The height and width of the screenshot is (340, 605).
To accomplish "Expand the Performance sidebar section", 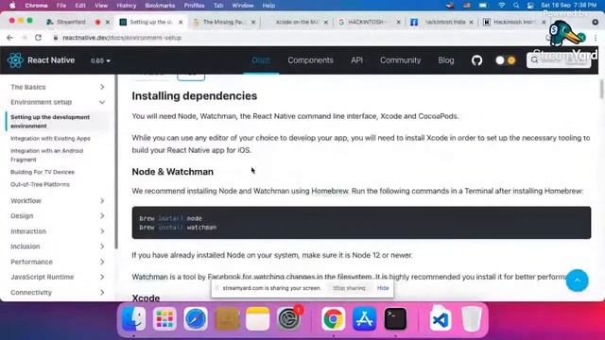I will (x=58, y=262).
